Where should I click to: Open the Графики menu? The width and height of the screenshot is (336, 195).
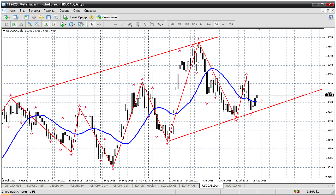click(50, 11)
